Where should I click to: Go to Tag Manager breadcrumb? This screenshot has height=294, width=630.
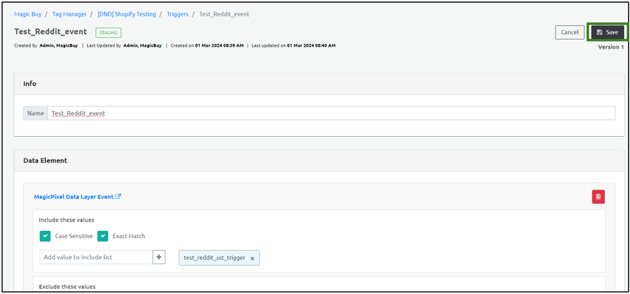tap(69, 14)
